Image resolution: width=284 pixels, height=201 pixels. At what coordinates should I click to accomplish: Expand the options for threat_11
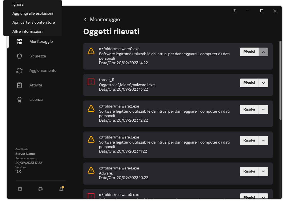point(263,82)
